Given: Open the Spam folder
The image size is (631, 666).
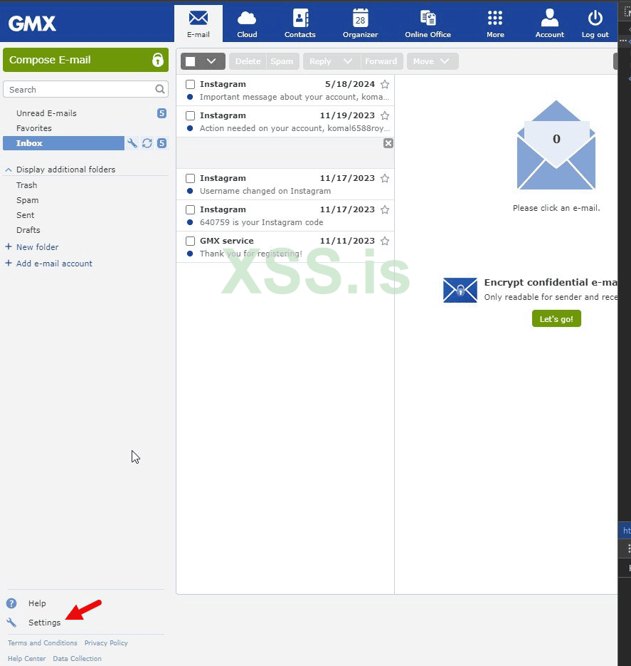Looking at the screenshot, I should [28, 200].
